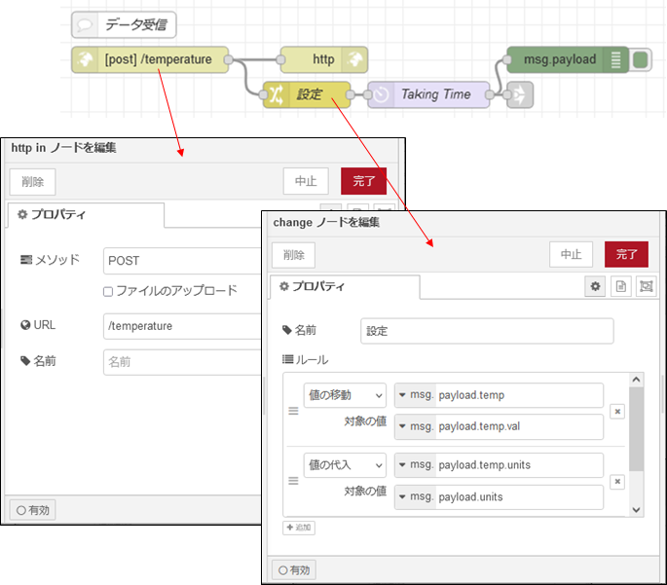Enable the ファイルのアップロード checkbox
The height and width of the screenshot is (585, 667).
click(109, 291)
